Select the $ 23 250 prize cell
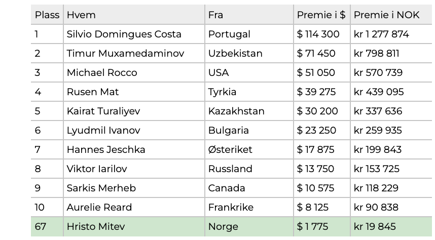Viewport: 435px width, 240px height. [321, 130]
